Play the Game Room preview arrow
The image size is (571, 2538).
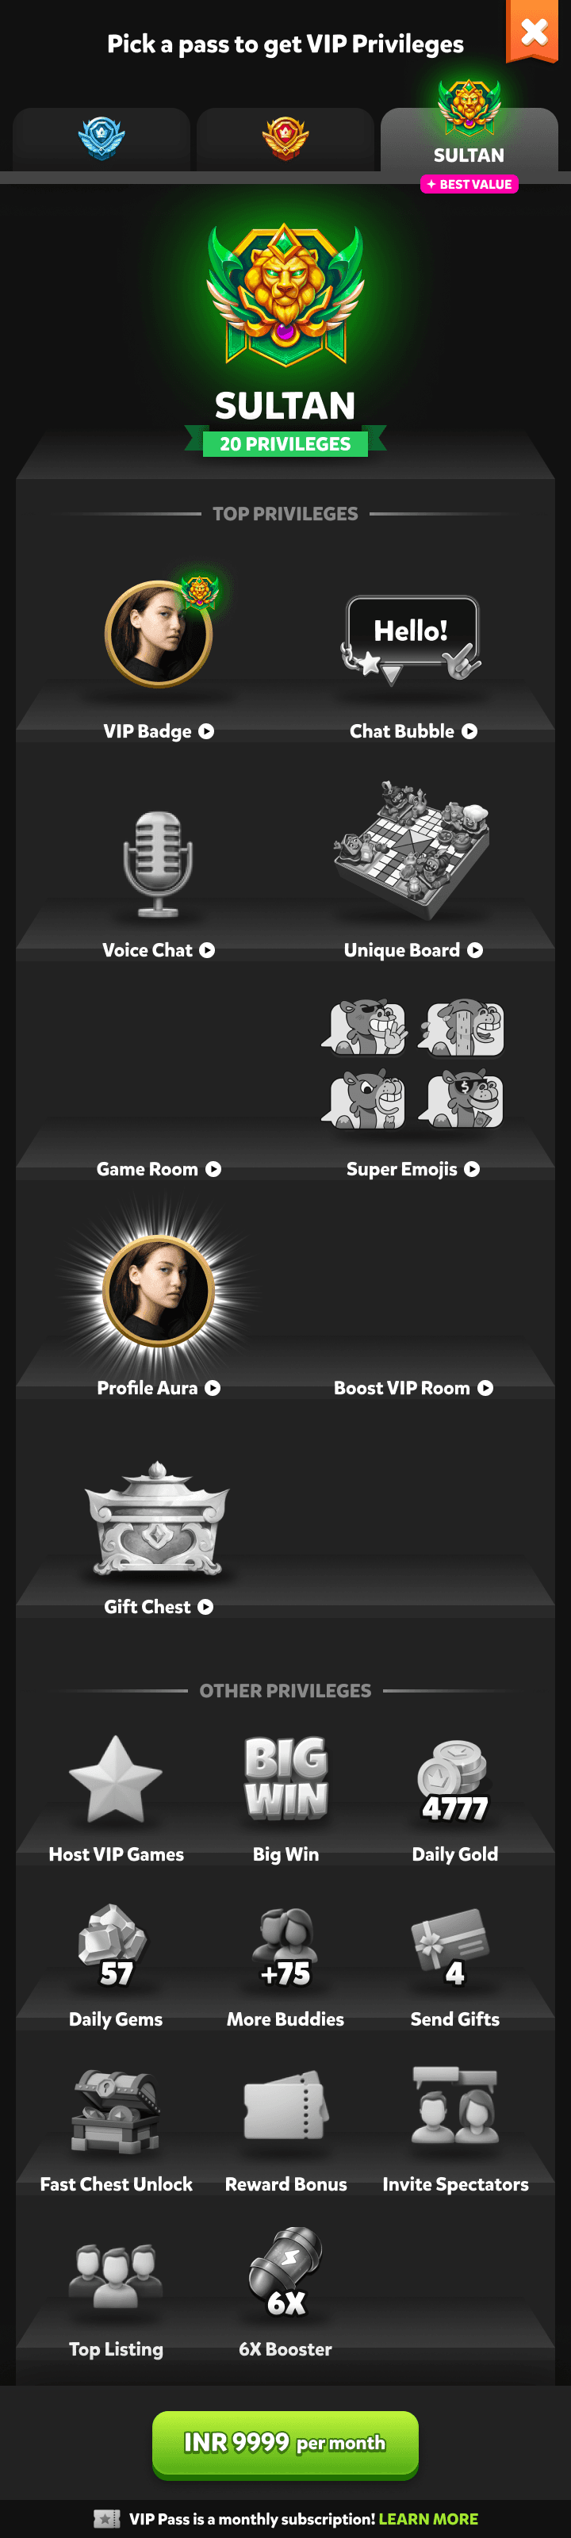tap(213, 1170)
